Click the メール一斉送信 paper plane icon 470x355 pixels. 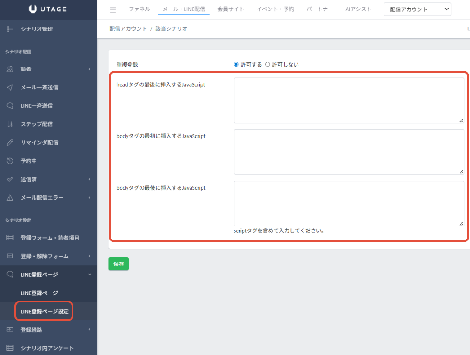tap(10, 88)
